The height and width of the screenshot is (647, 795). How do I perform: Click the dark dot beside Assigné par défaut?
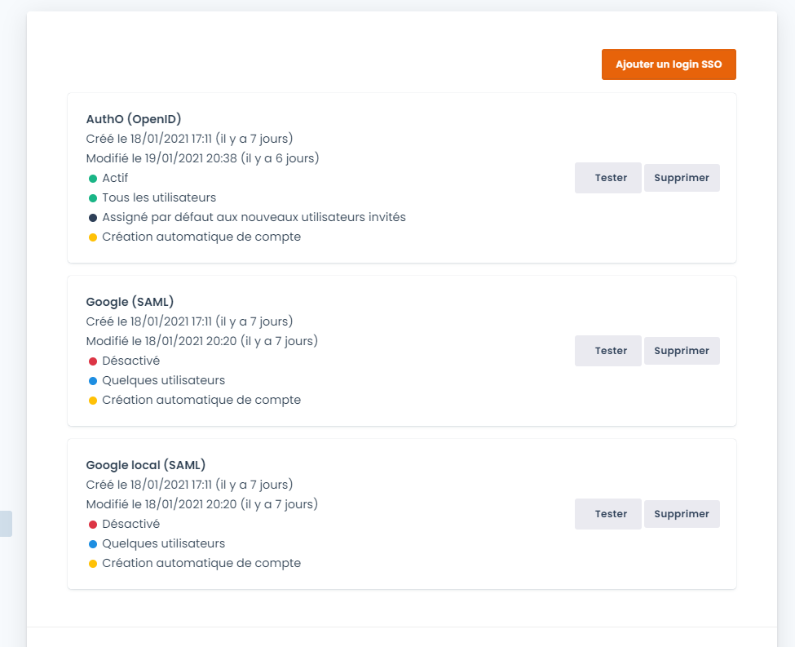pos(93,218)
